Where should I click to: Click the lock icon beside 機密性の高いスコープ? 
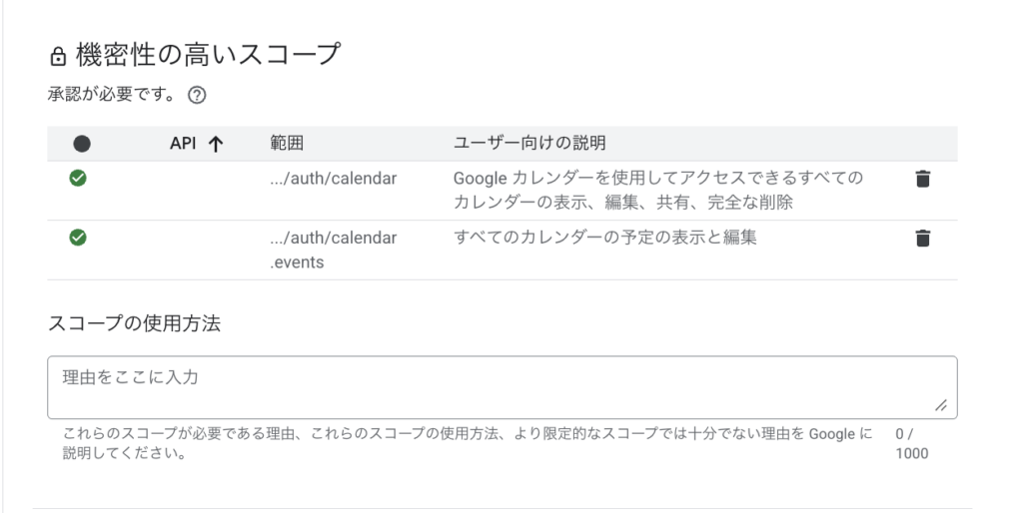click(x=58, y=56)
